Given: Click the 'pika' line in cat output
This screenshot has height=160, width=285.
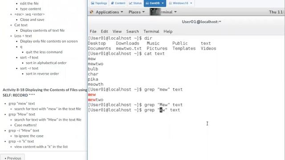Looking at the screenshot, I should pos(93,79).
